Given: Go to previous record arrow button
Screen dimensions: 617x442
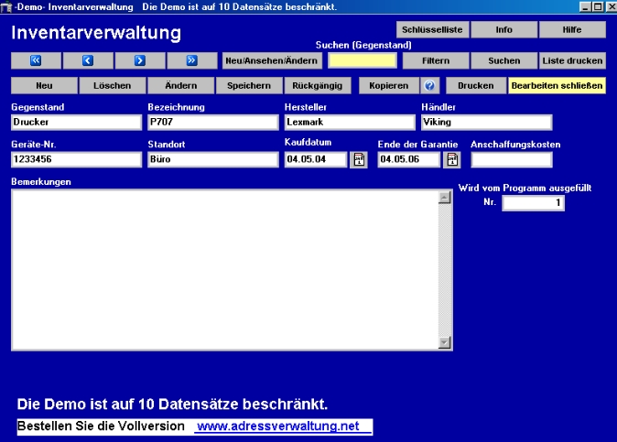Looking at the screenshot, I should click(x=89, y=61).
